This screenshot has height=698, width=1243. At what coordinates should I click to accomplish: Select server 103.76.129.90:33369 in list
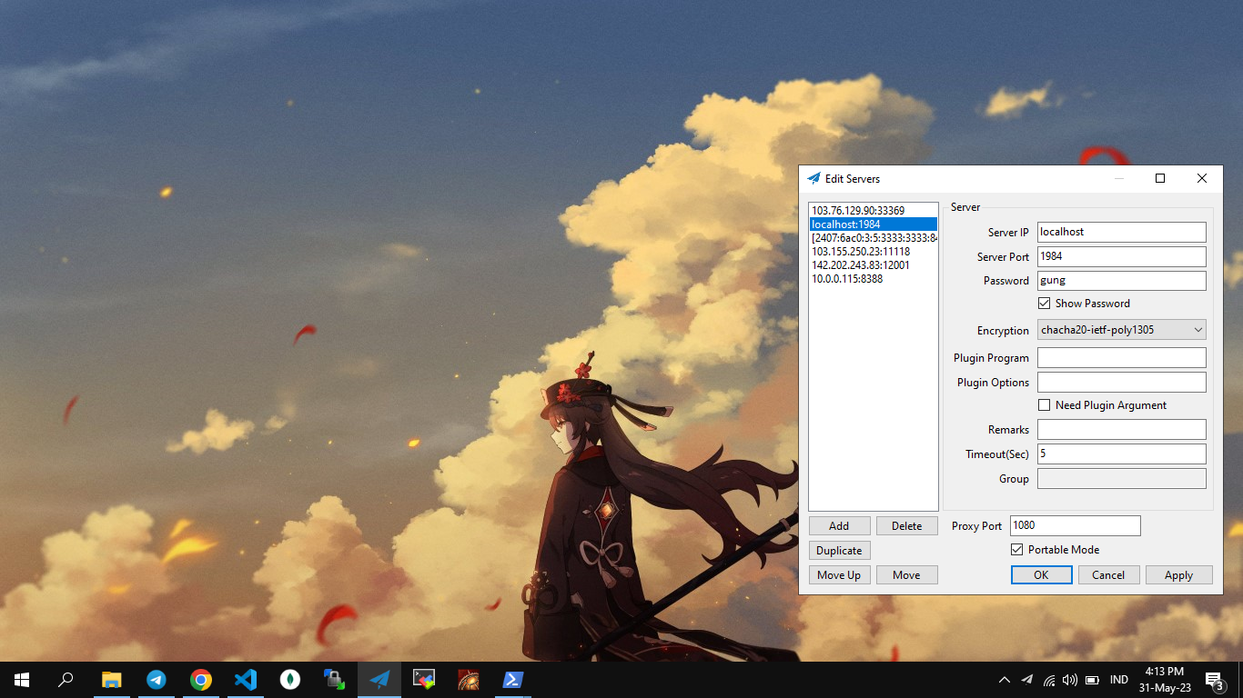[x=858, y=211]
